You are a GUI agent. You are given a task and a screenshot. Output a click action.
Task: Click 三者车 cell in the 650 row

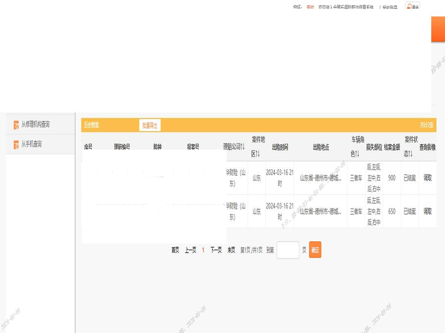coord(356,211)
